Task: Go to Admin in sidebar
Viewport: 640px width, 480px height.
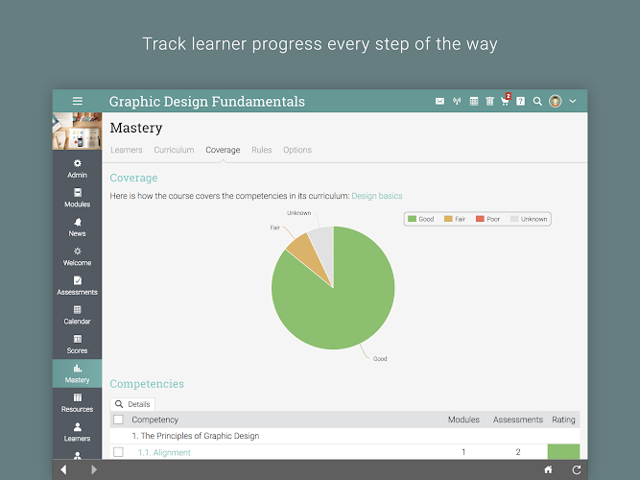Action: (x=77, y=169)
